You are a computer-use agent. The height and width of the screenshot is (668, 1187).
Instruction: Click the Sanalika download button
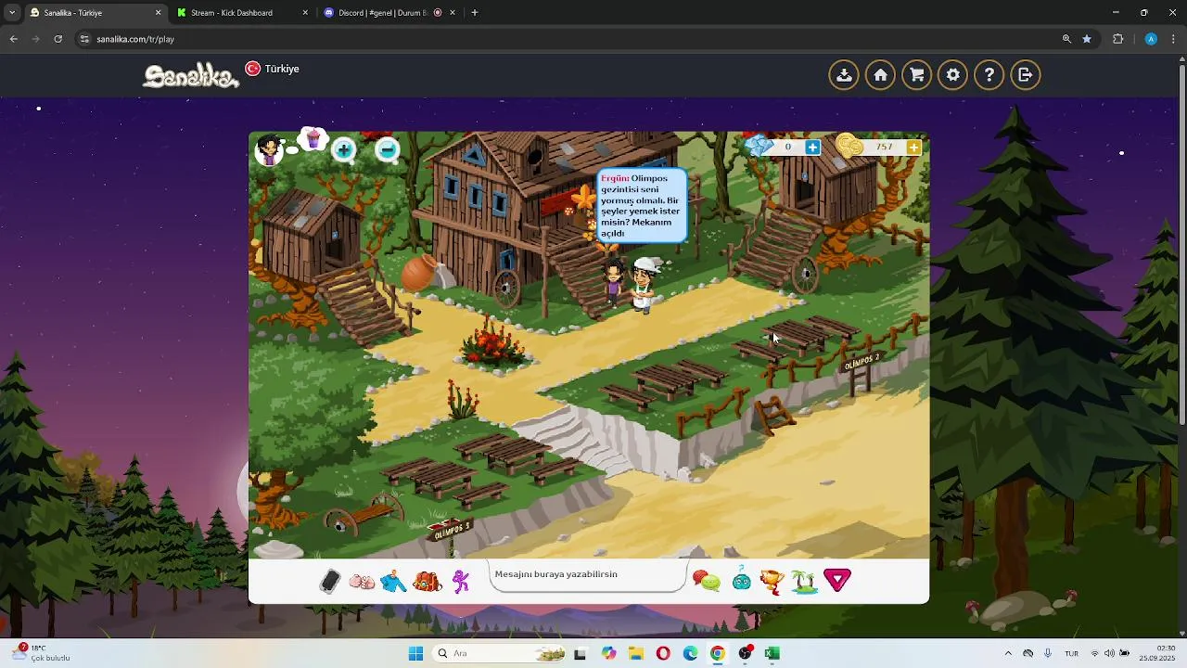[844, 75]
